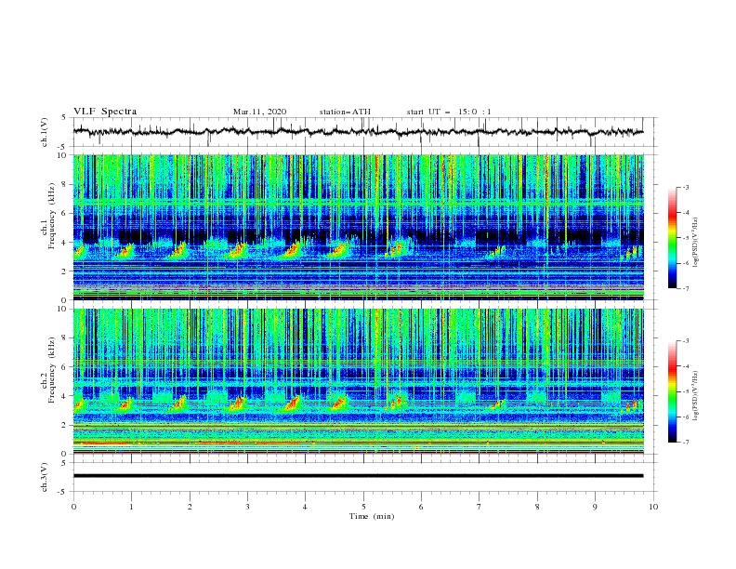Click the time axis tick label "9"
Screen dimensions: 736x569
[x=595, y=507]
